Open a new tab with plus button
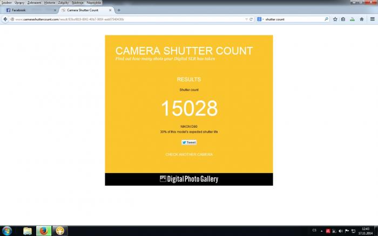 coord(119,10)
